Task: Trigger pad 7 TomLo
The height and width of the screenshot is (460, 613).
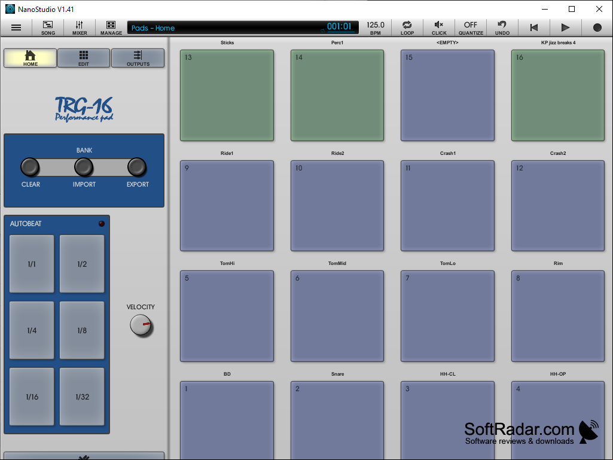Action: point(447,316)
